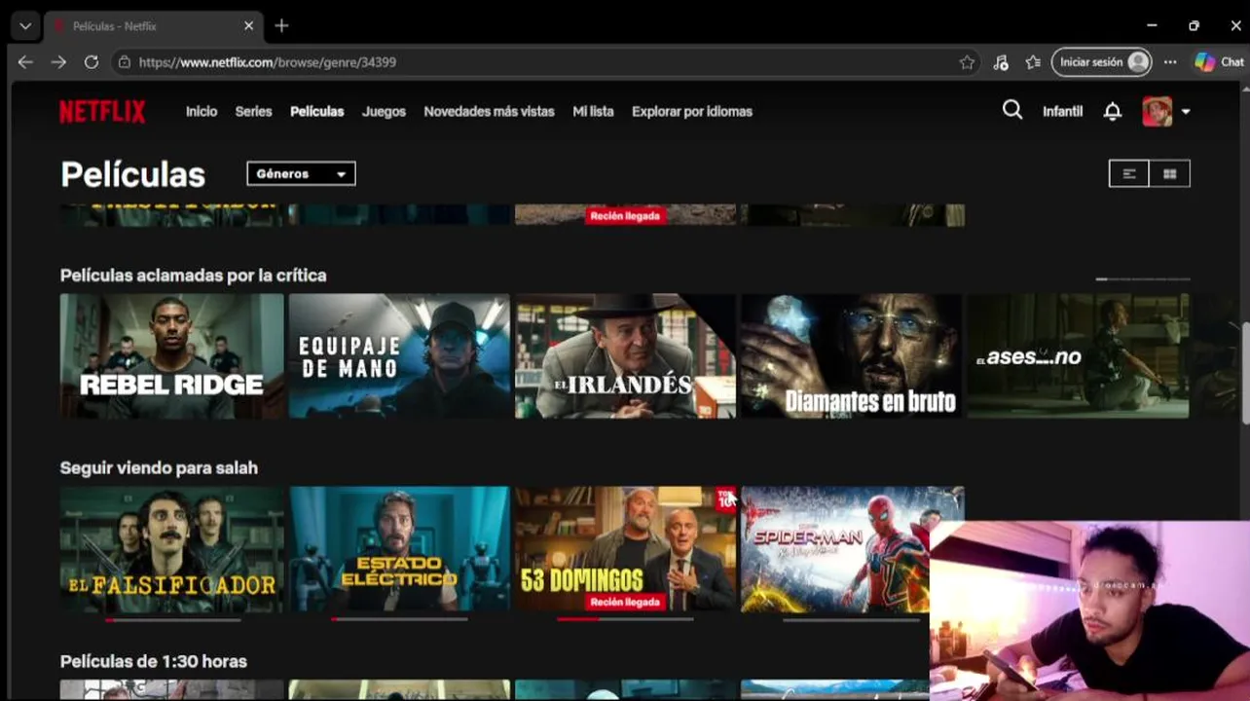Click the browser back arrow

(25, 61)
